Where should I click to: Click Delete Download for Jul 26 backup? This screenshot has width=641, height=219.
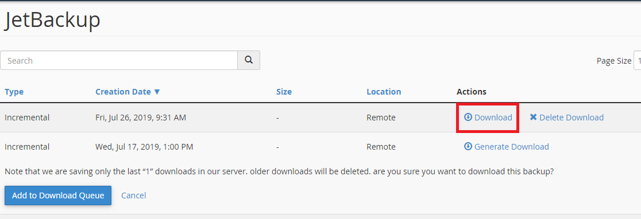(566, 118)
